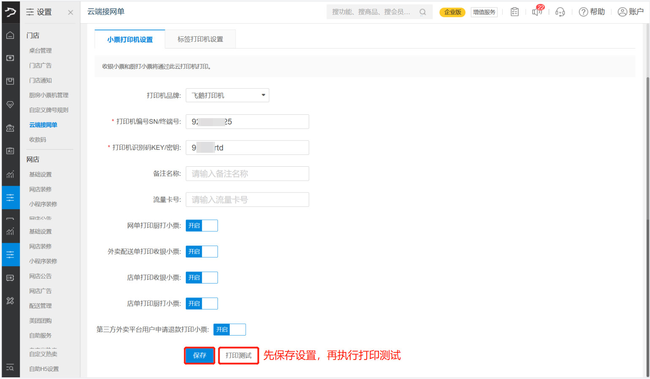
Task: Click the 增值服务 button in header
Action: pos(484,12)
